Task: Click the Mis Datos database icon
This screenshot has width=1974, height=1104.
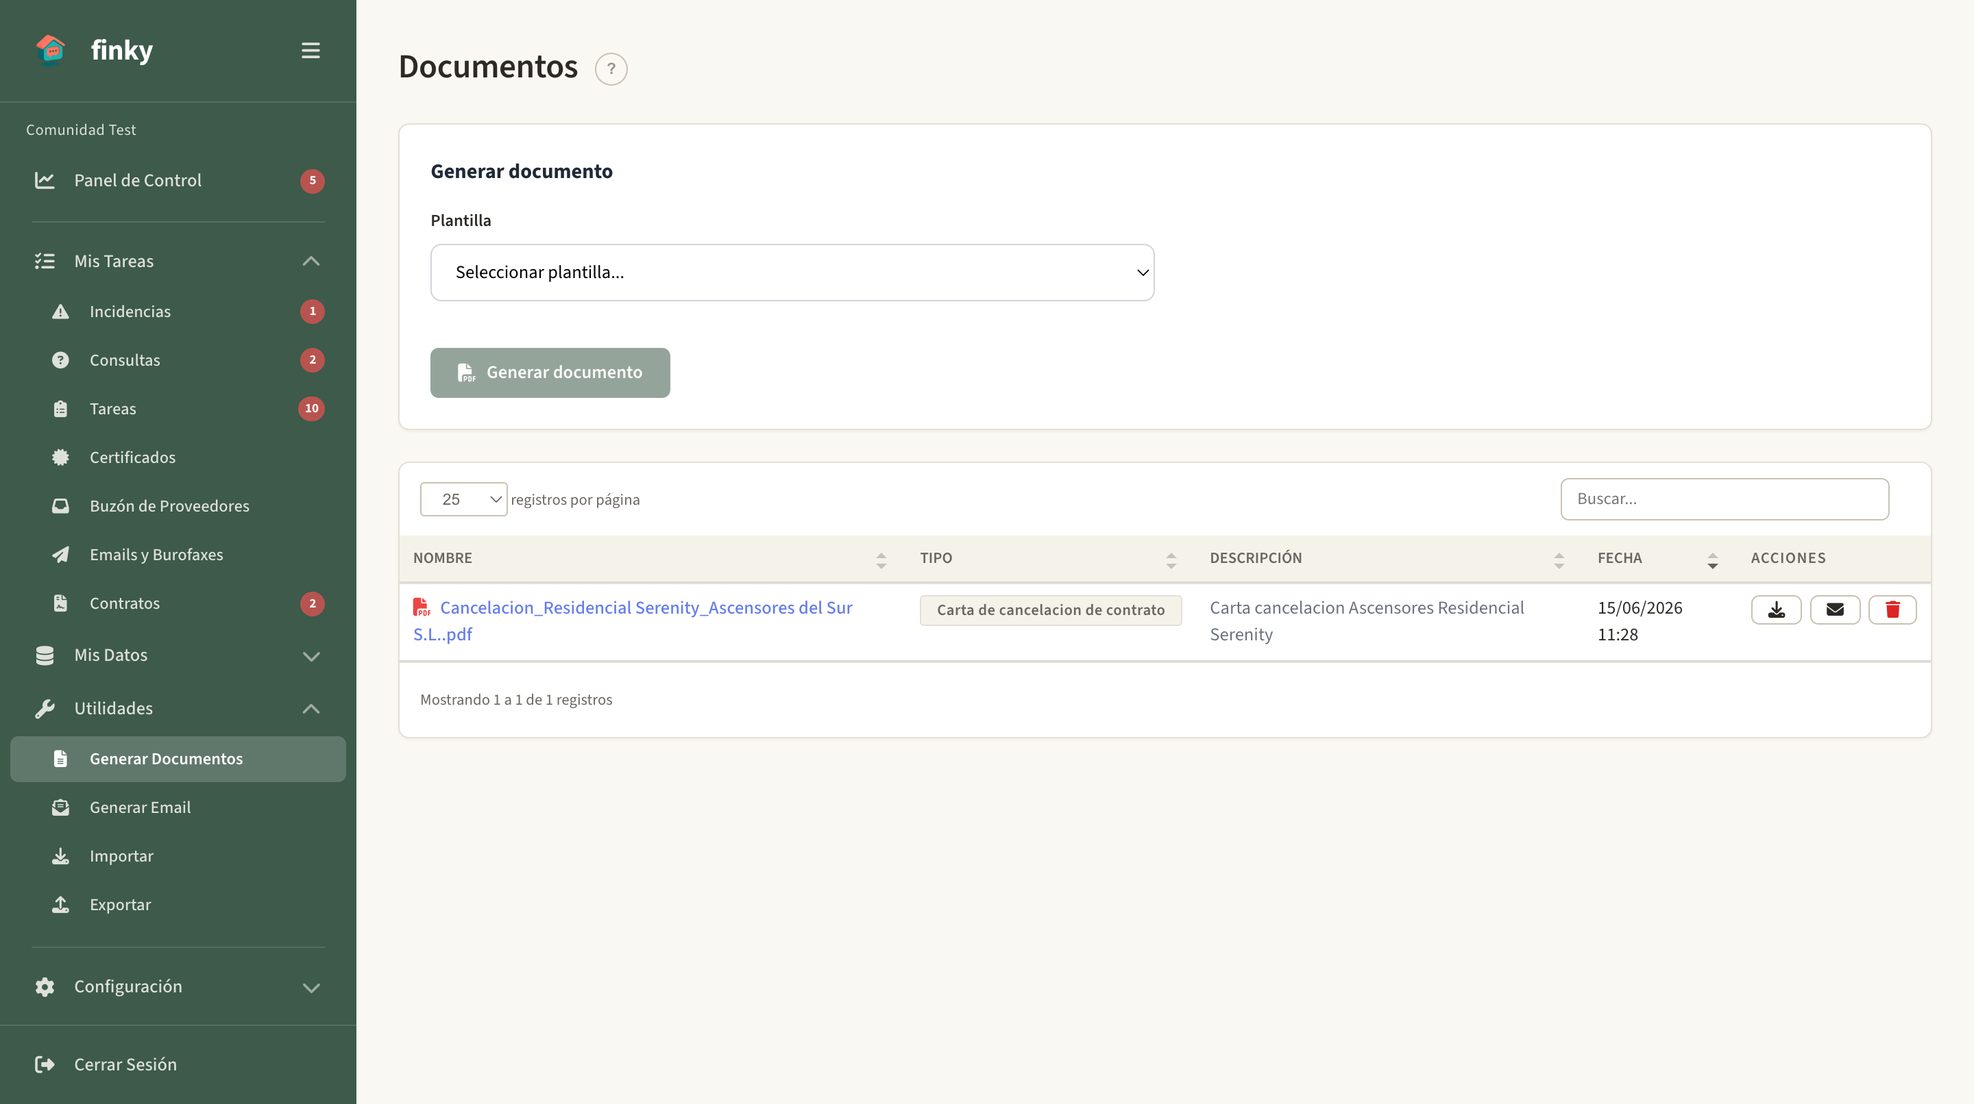Action: 45,655
